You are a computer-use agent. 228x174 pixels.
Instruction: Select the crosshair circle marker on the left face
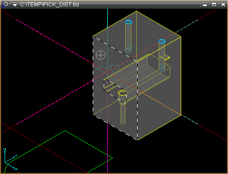click(100, 55)
